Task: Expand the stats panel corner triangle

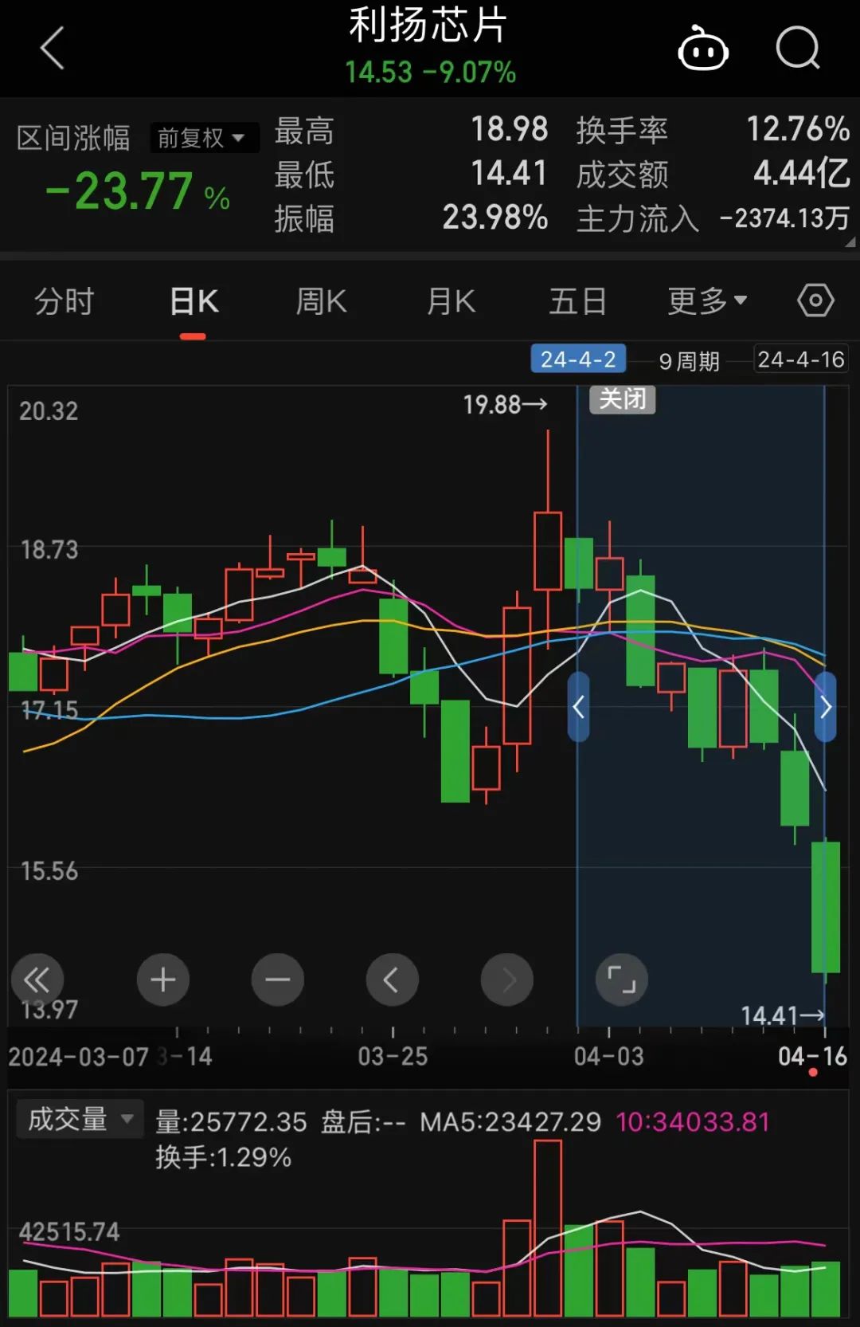Action: 850,241
